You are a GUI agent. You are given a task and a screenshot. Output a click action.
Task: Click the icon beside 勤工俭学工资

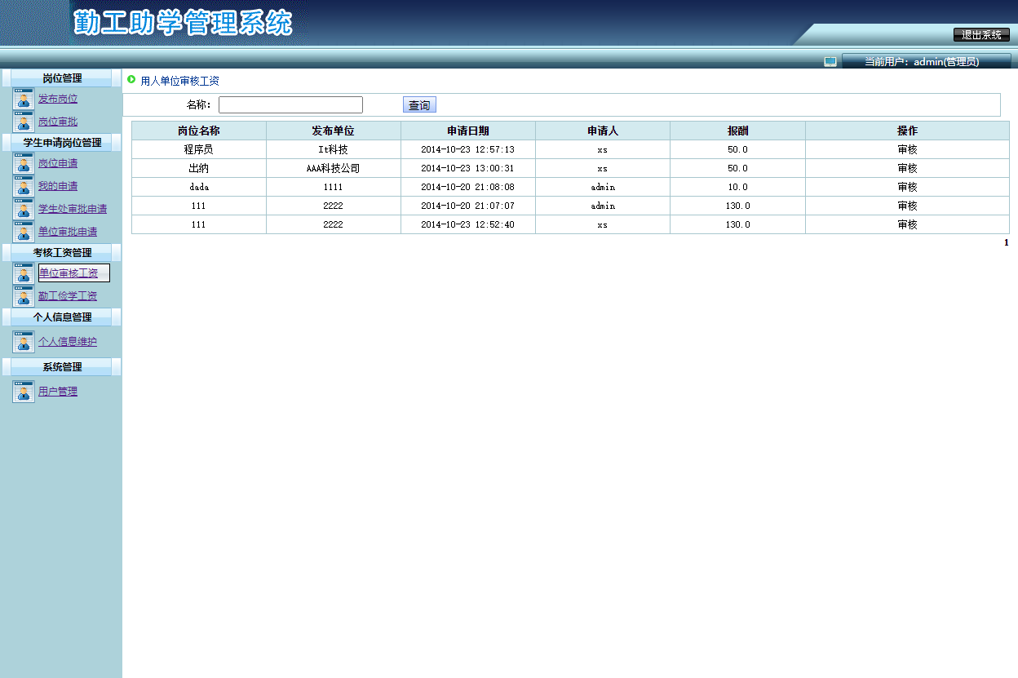tap(23, 295)
